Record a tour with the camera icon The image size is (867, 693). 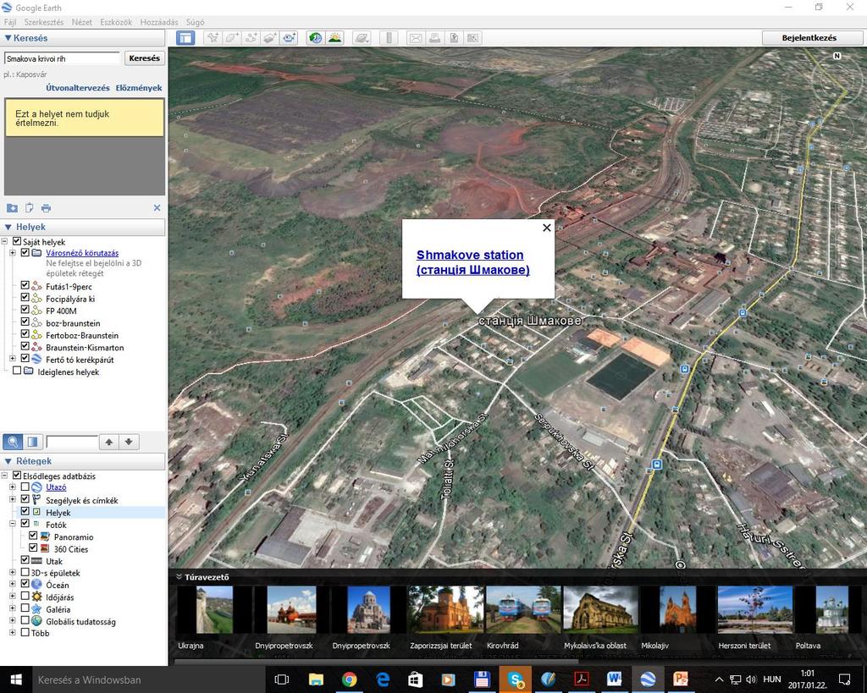(290, 37)
